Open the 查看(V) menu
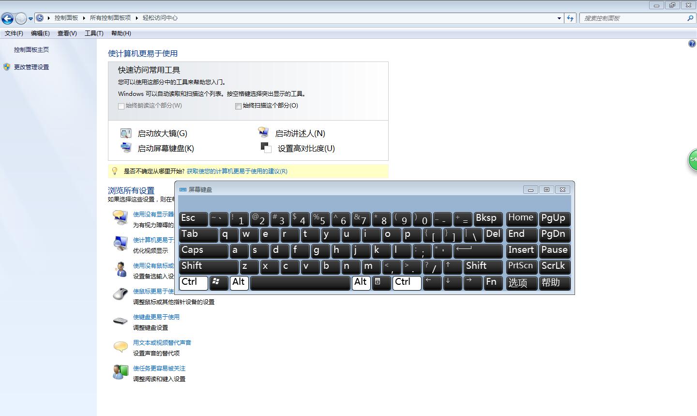Image resolution: width=697 pixels, height=416 pixels. click(x=67, y=33)
